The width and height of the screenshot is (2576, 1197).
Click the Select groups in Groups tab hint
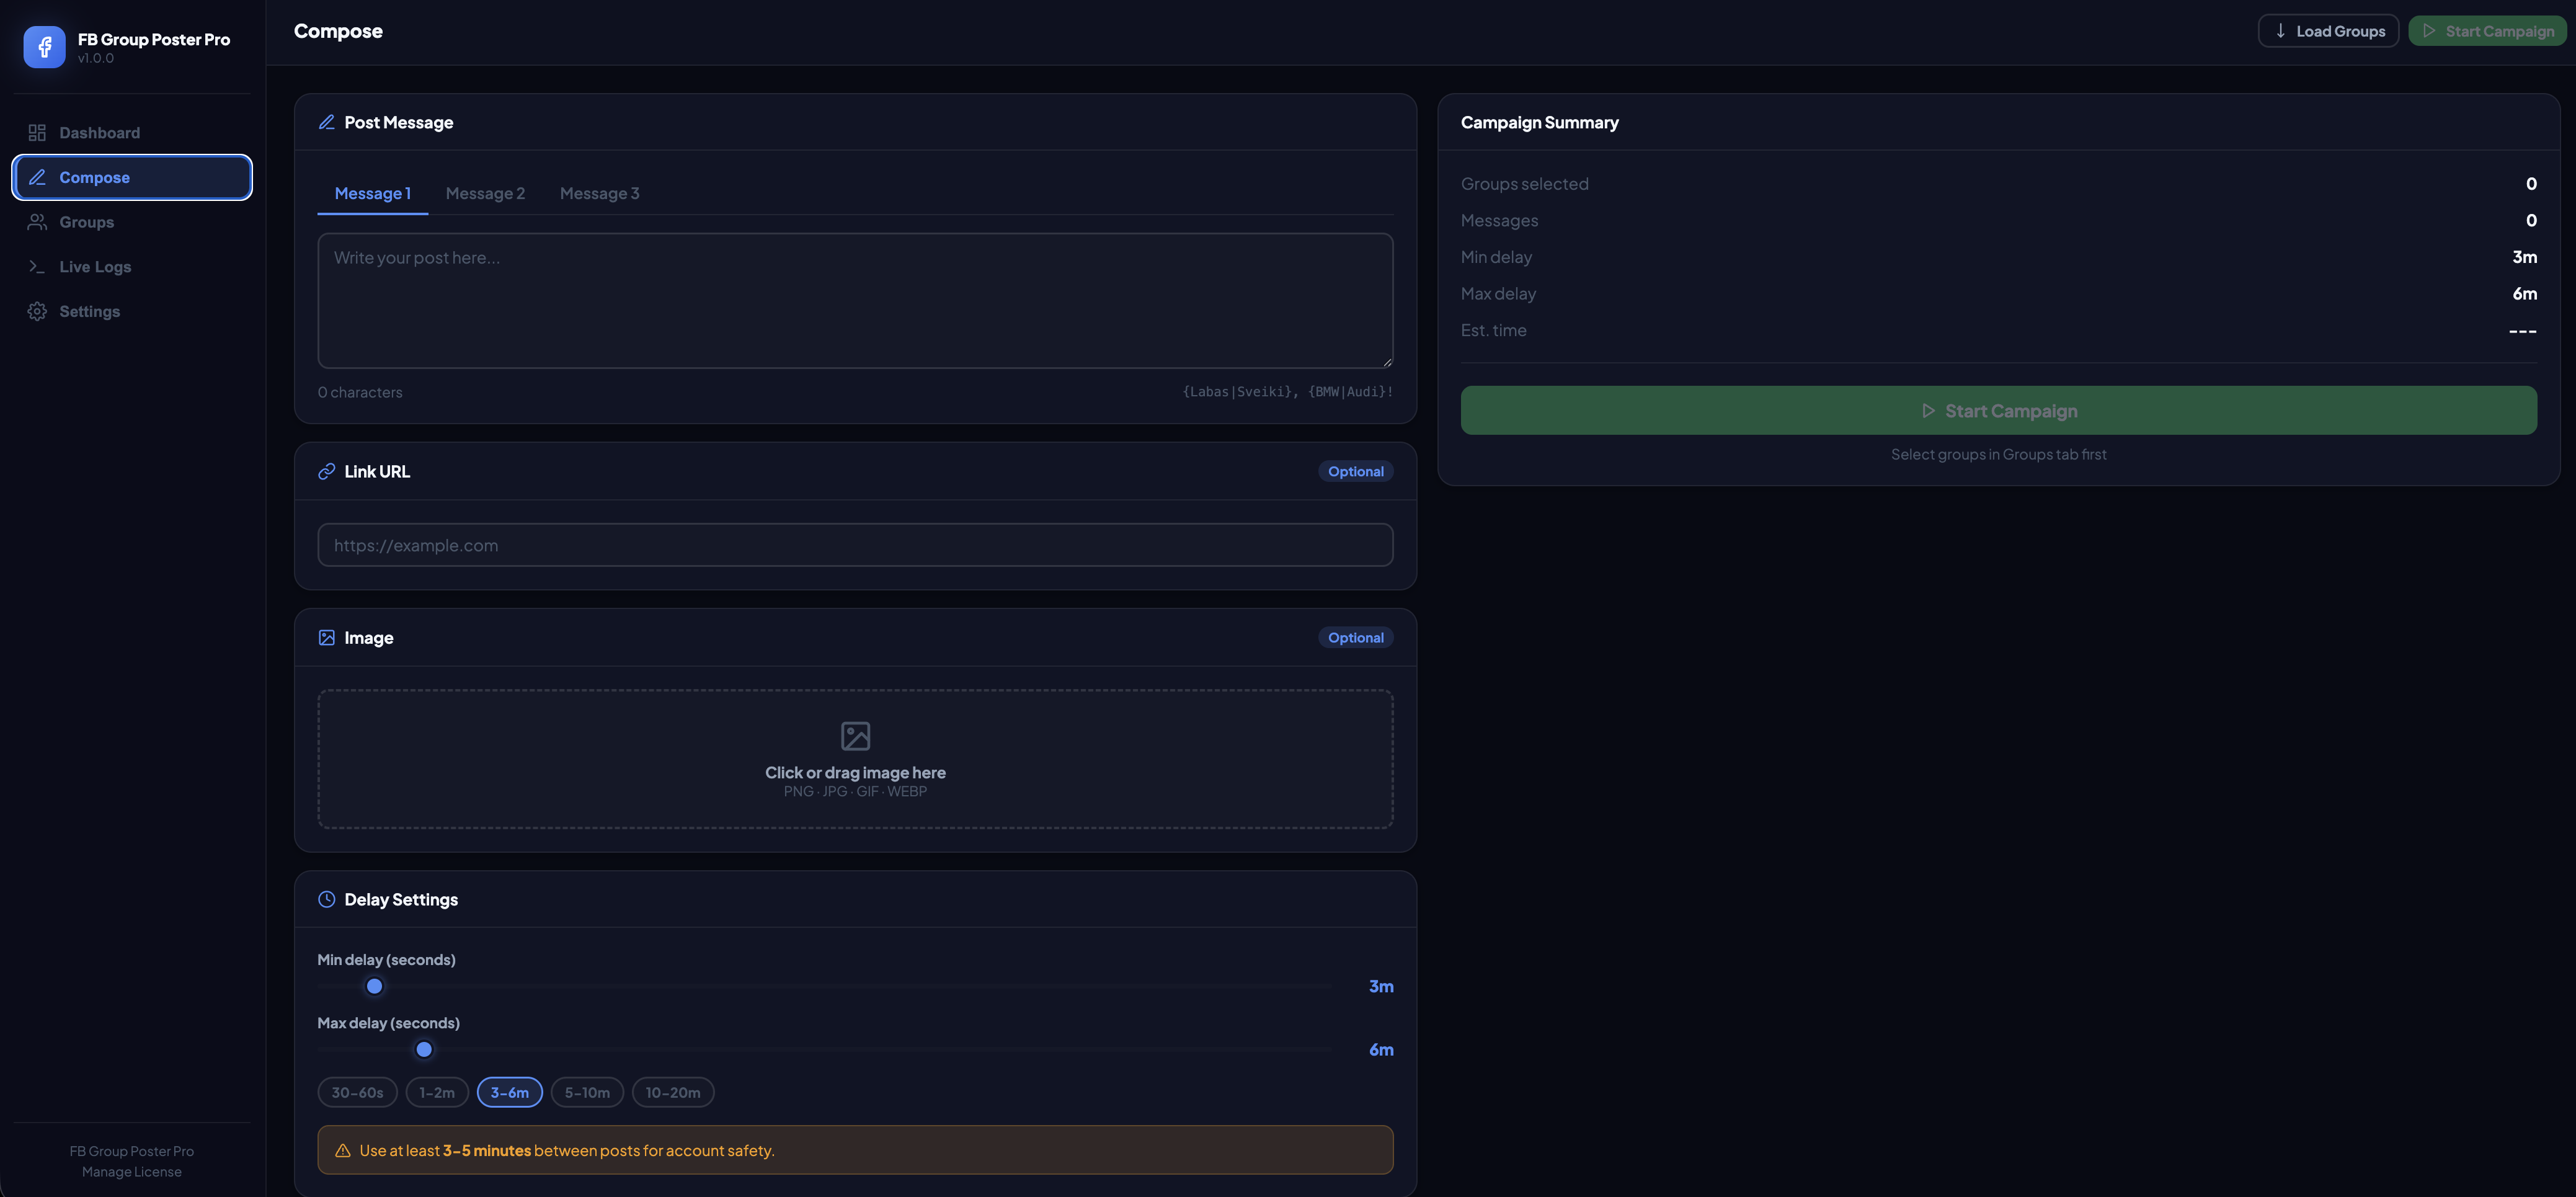pyautogui.click(x=1998, y=454)
